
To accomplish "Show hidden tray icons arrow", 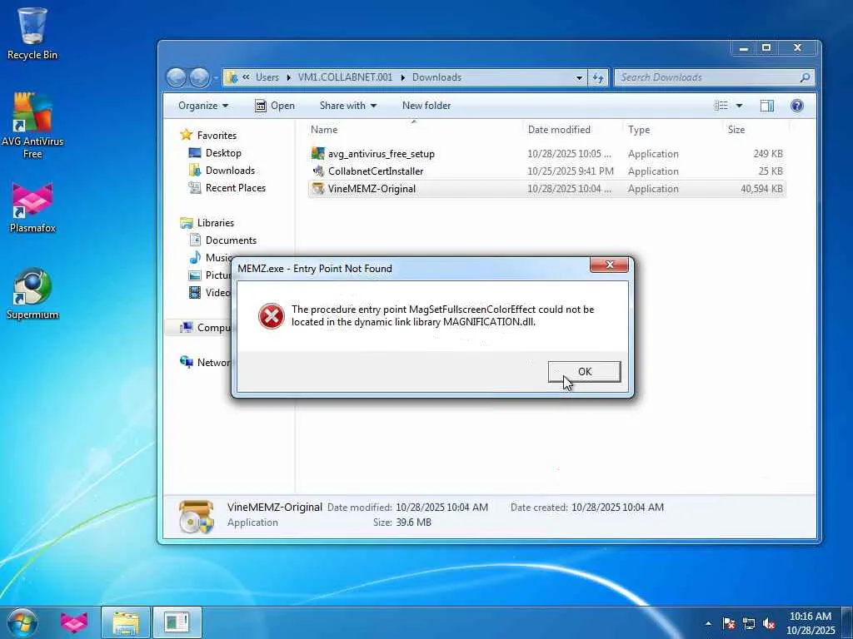I will 708,623.
